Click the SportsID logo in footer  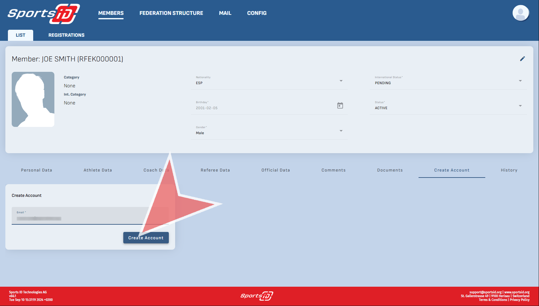(x=257, y=296)
